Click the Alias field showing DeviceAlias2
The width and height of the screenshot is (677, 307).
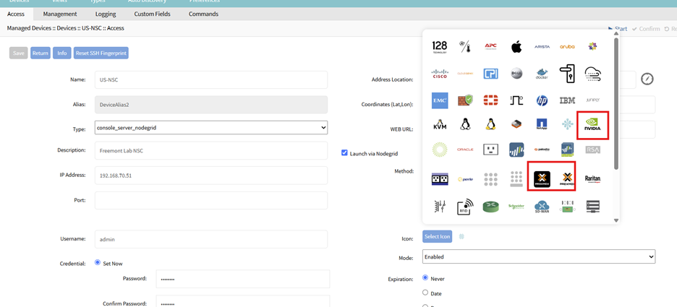[211, 105]
